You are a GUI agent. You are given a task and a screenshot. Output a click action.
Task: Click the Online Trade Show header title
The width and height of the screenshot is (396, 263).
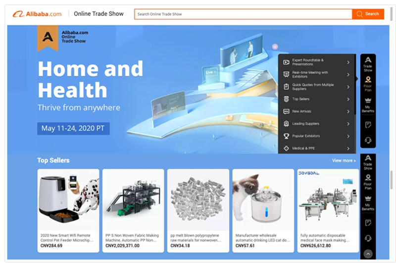click(99, 14)
